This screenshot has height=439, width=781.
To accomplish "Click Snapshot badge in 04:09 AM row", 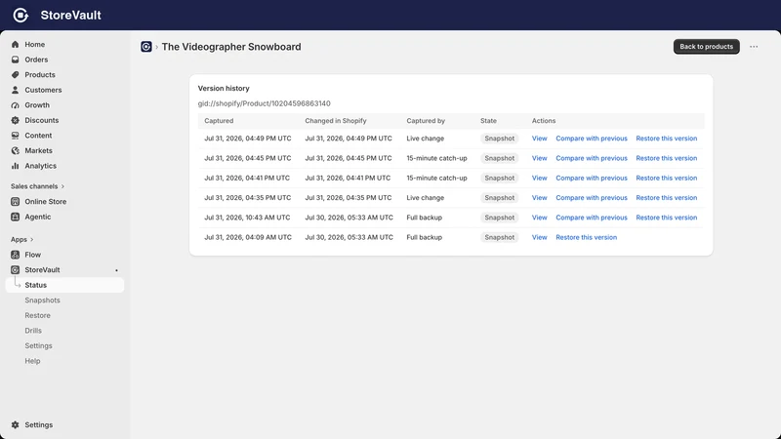I will 499,237.
